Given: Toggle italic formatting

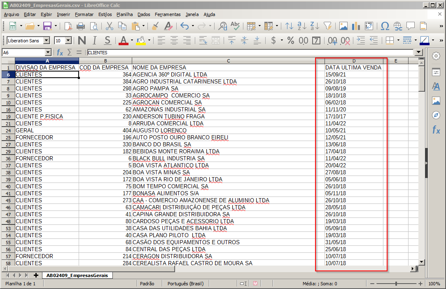Looking at the screenshot, I should pyautogui.click(x=95, y=41).
